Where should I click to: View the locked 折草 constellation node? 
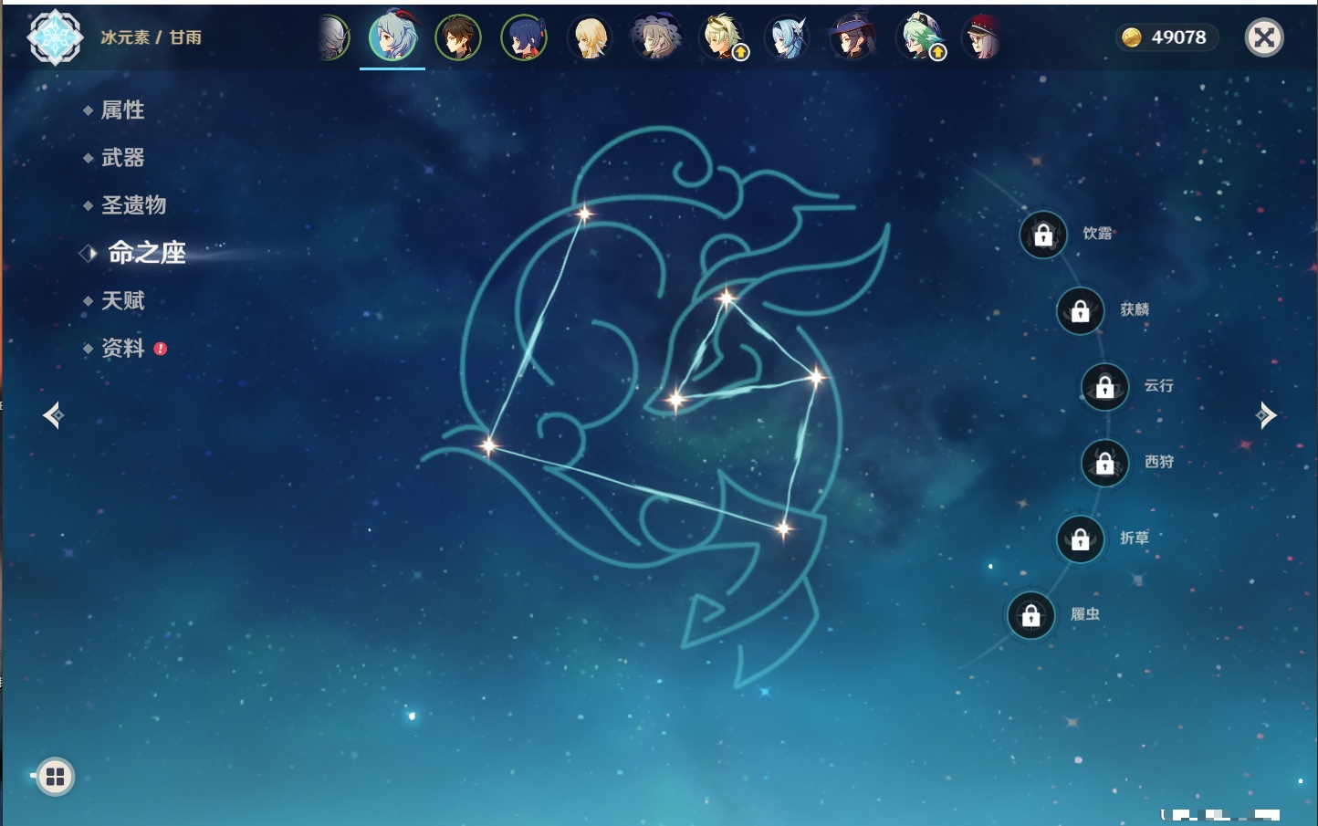coord(1080,539)
